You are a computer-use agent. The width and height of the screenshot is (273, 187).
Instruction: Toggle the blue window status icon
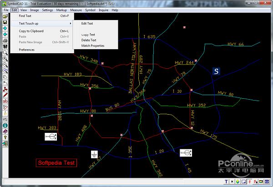[243, 182]
